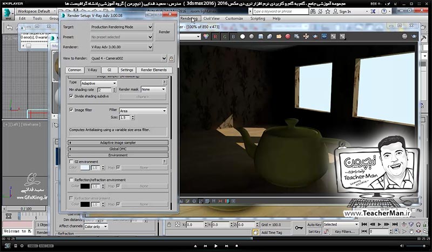Click Exchange X icon near Sign In
The height and width of the screenshot is (252, 432).
click(x=373, y=11)
